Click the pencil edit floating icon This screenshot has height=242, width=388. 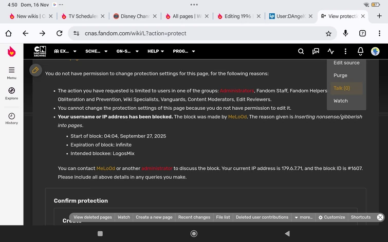[x=35, y=70]
